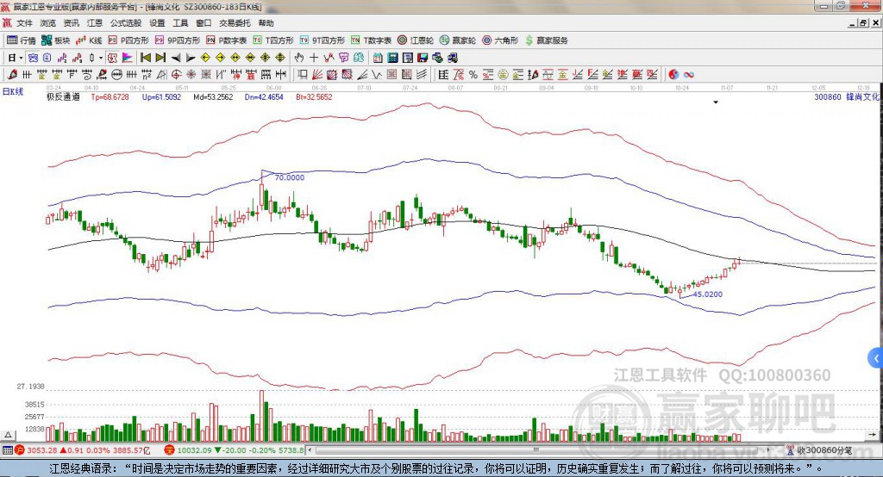This screenshot has width=883, height=477.
Task: Select the zigzag wave line tool
Action: click(377, 74)
